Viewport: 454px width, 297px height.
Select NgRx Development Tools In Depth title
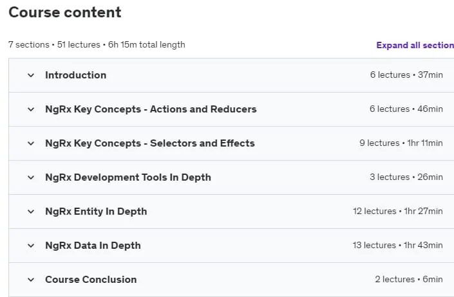click(128, 177)
